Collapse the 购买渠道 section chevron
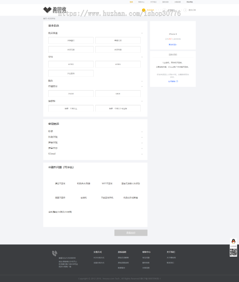 142,33
